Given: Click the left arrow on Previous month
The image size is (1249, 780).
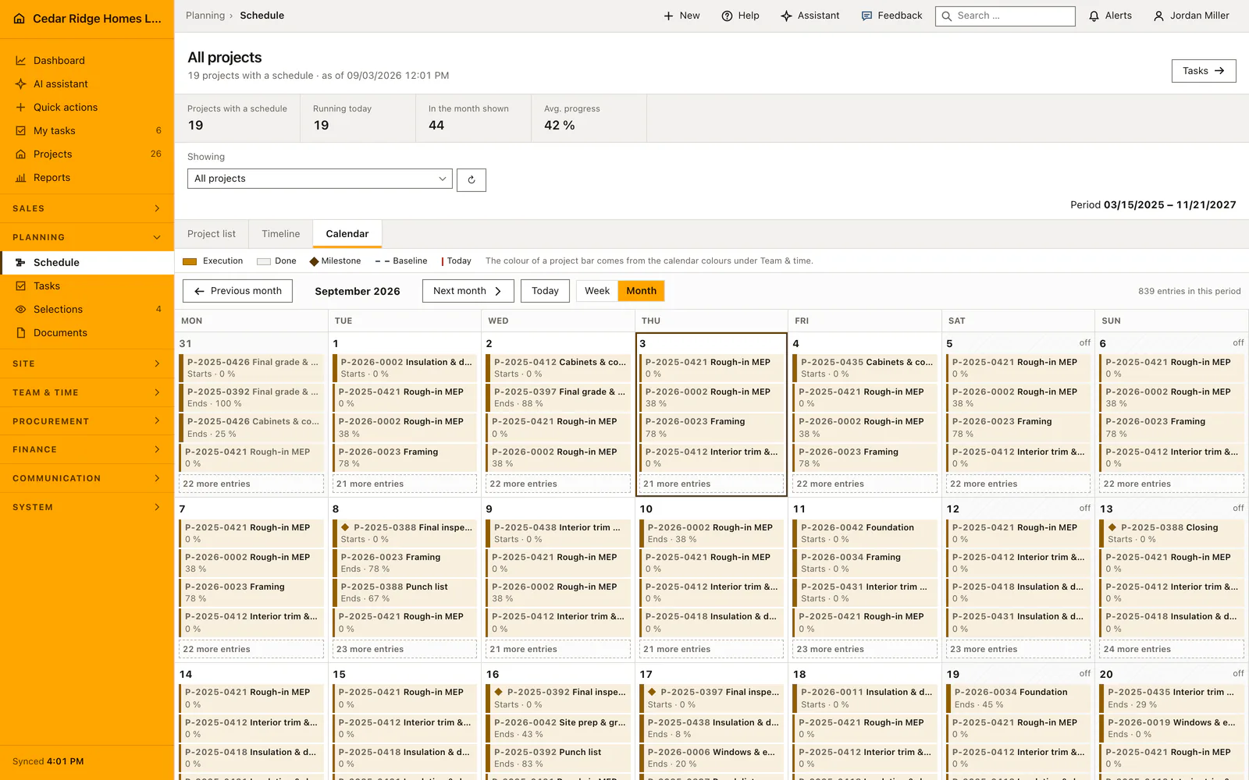Looking at the screenshot, I should point(199,291).
